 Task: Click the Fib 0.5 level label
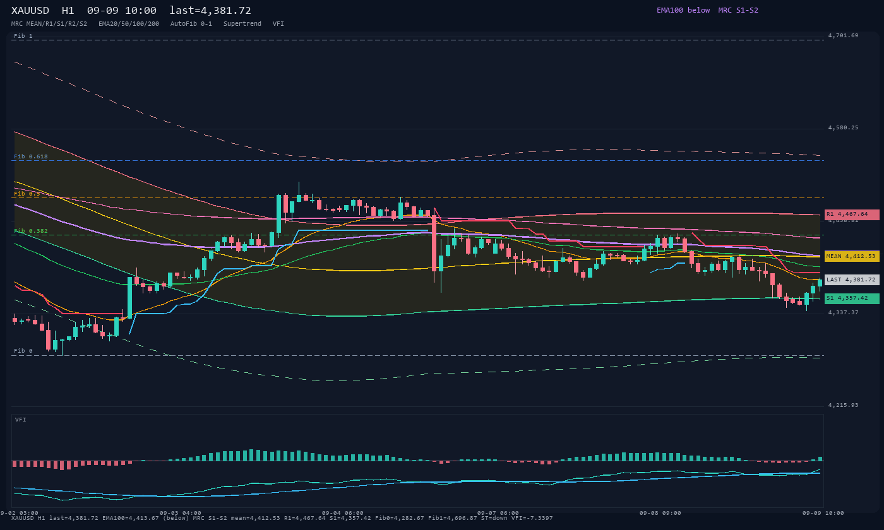coord(27,194)
